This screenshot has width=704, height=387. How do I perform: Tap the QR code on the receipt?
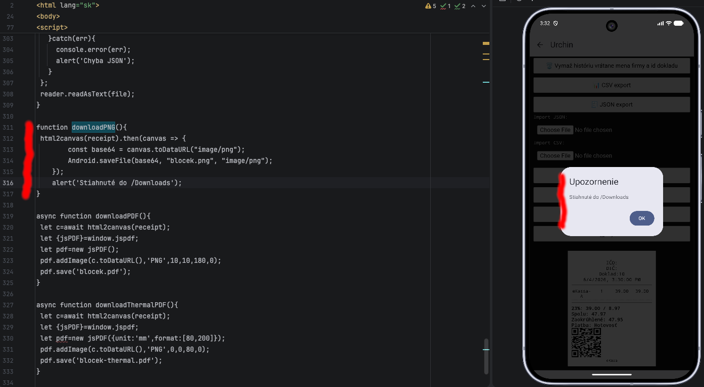(586, 343)
